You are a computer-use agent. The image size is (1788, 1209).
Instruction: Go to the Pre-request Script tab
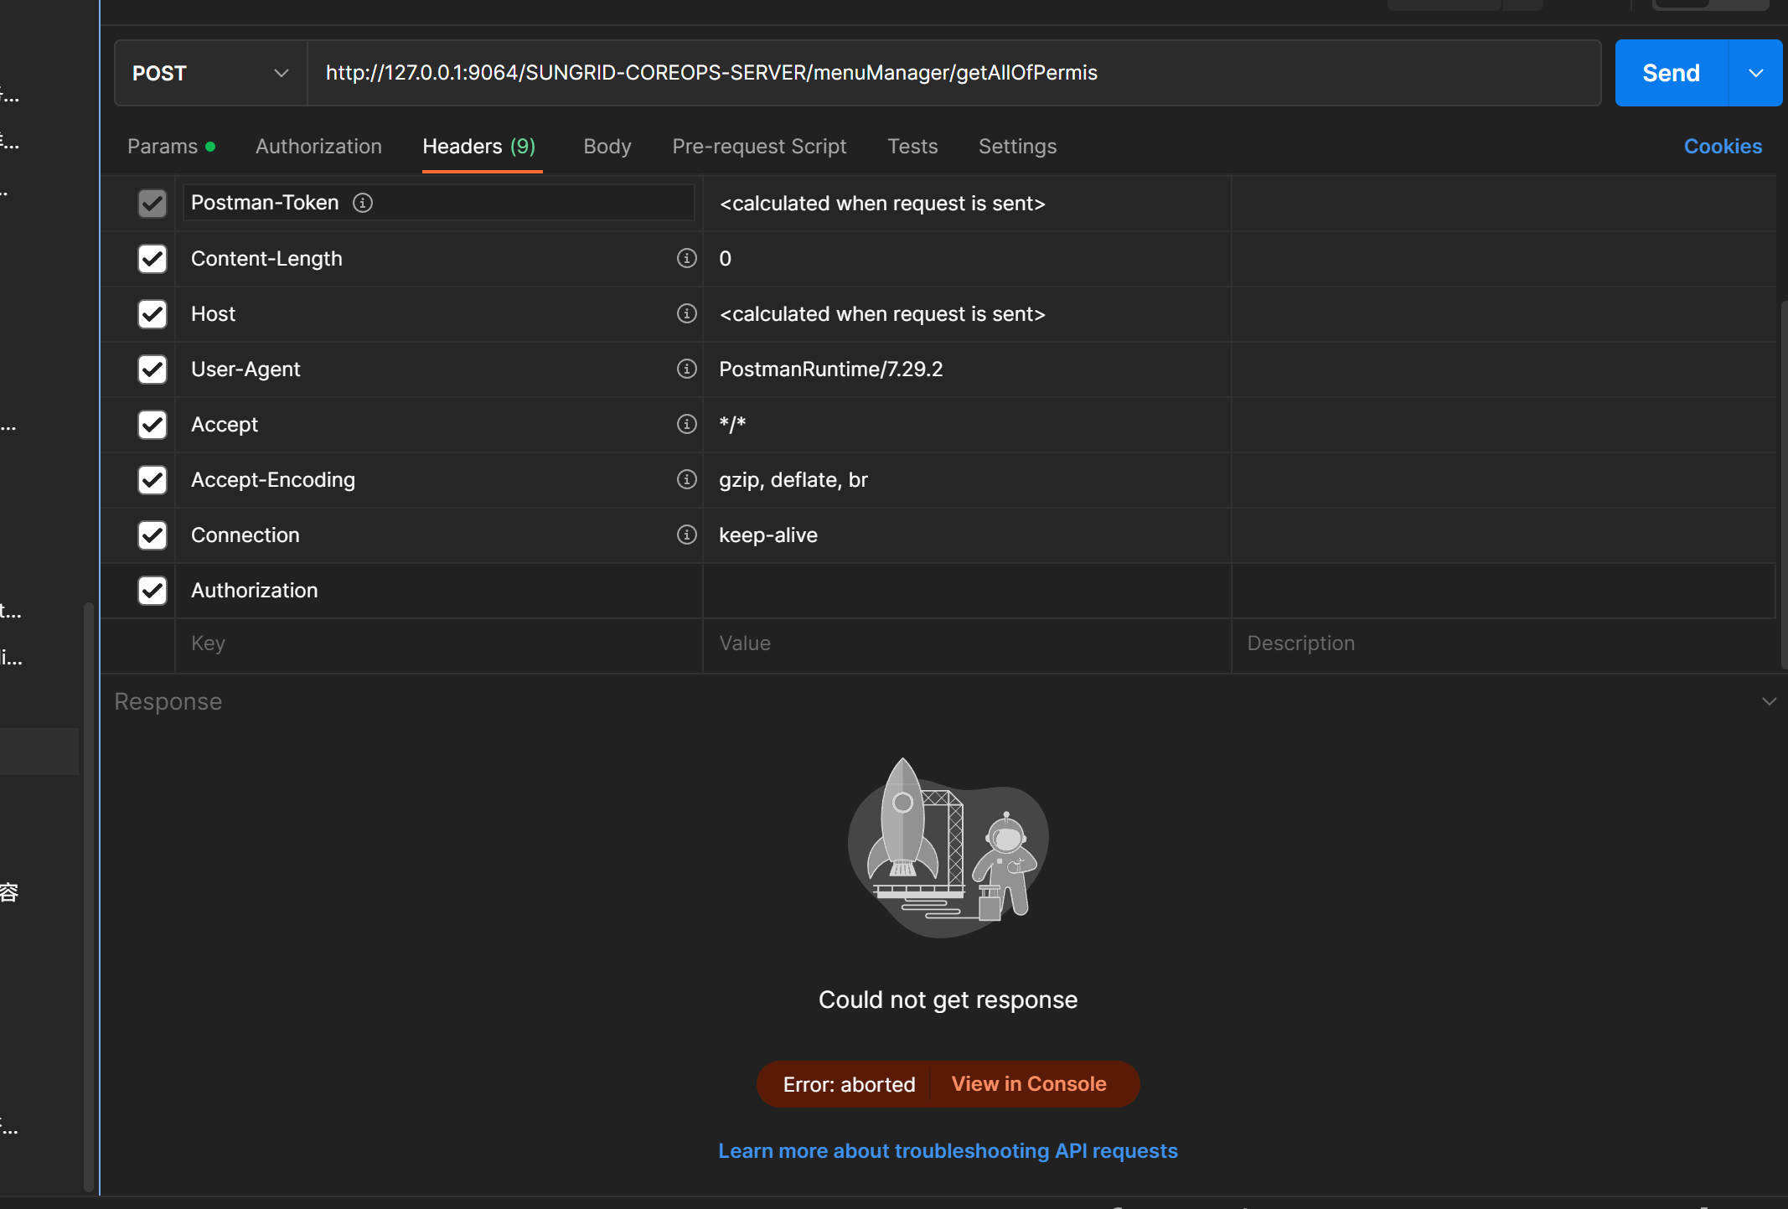[759, 146]
